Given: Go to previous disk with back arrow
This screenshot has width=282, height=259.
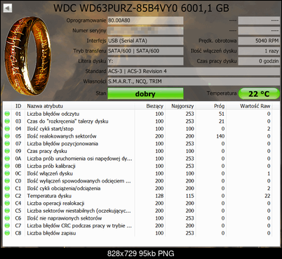Looking at the screenshot, I should point(8,8).
